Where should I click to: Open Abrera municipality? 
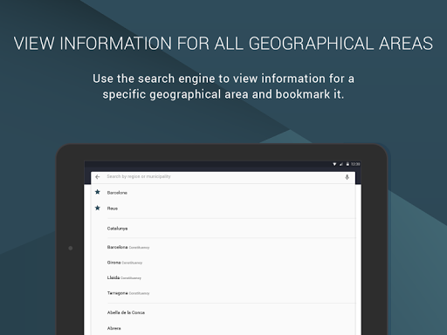point(223,328)
